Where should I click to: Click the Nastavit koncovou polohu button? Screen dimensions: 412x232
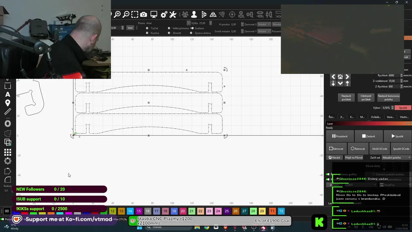point(389,98)
